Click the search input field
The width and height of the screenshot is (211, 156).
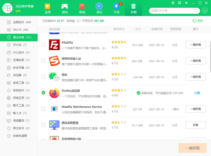coord(172,10)
